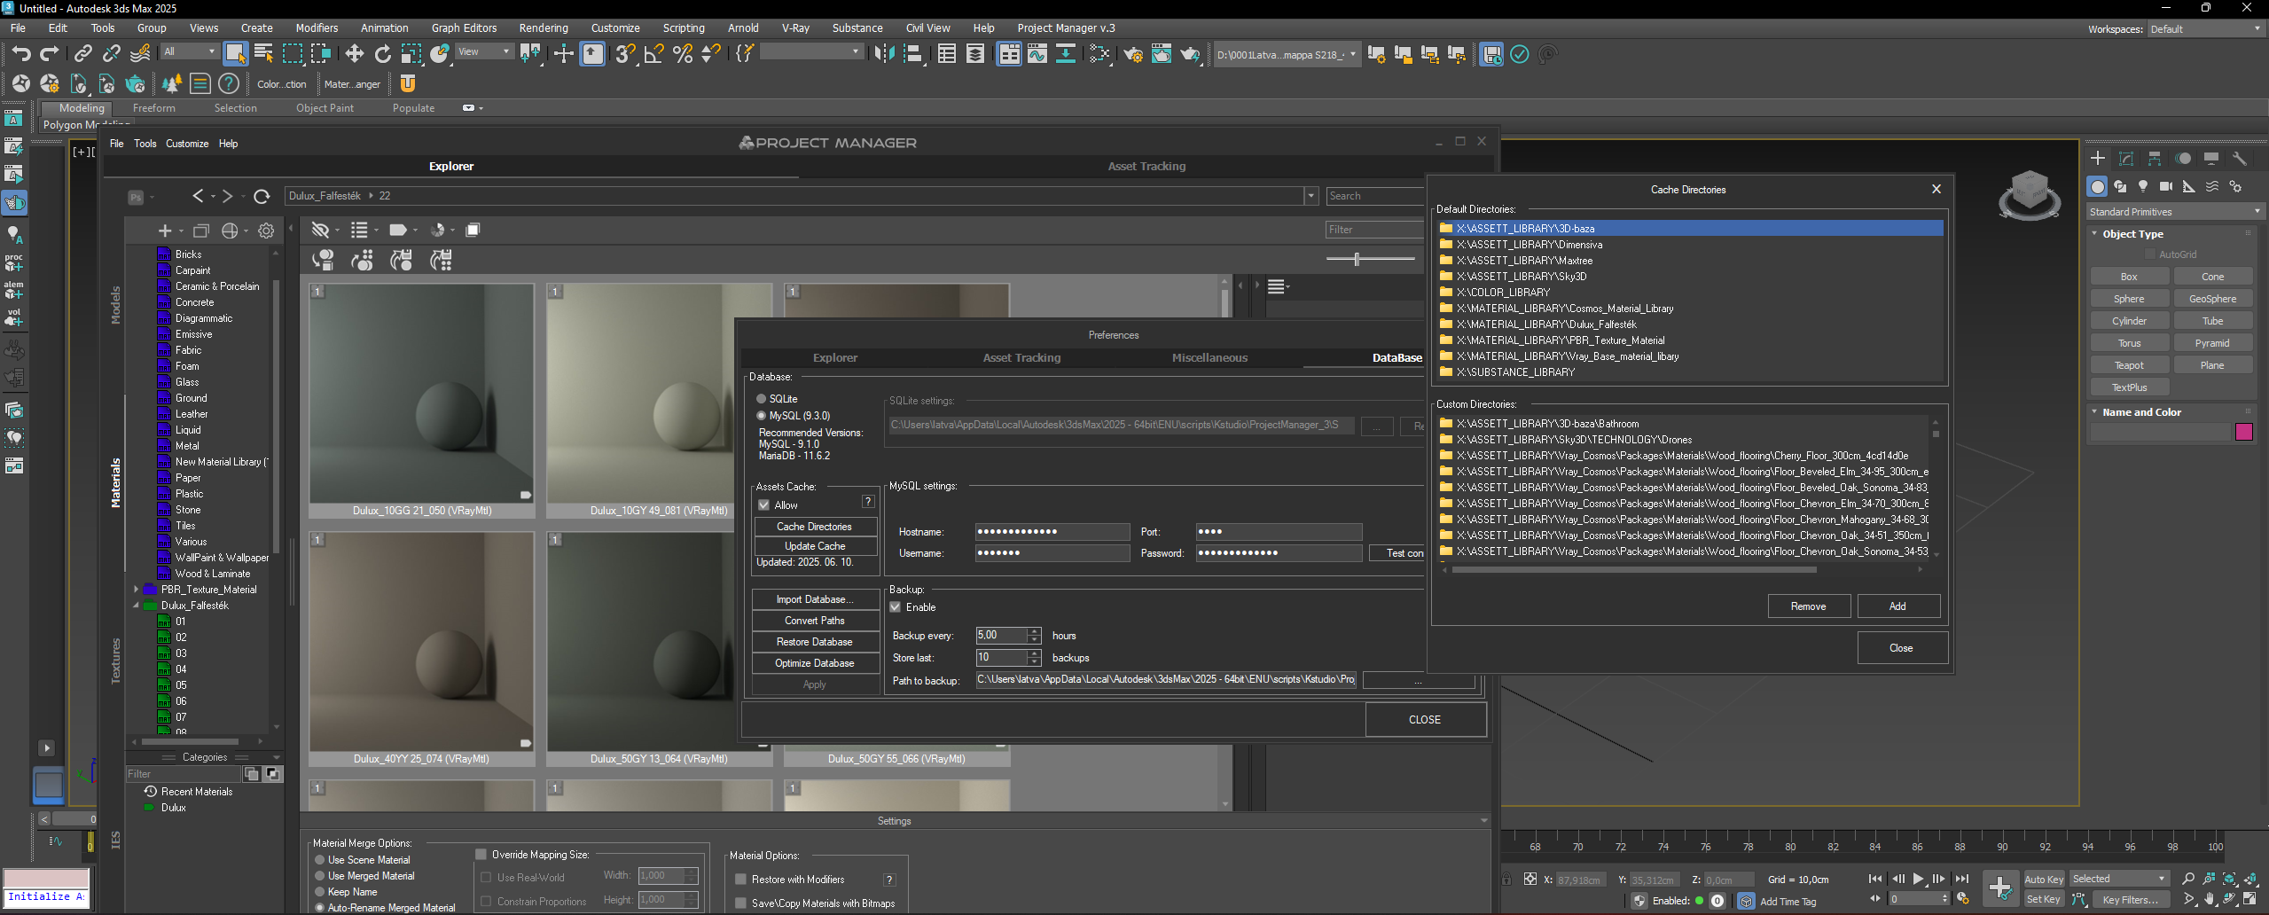
Task: Select the Lights category icon in Create panel
Action: pos(2143,186)
